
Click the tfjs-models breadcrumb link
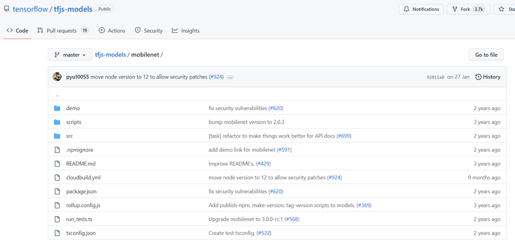110,55
